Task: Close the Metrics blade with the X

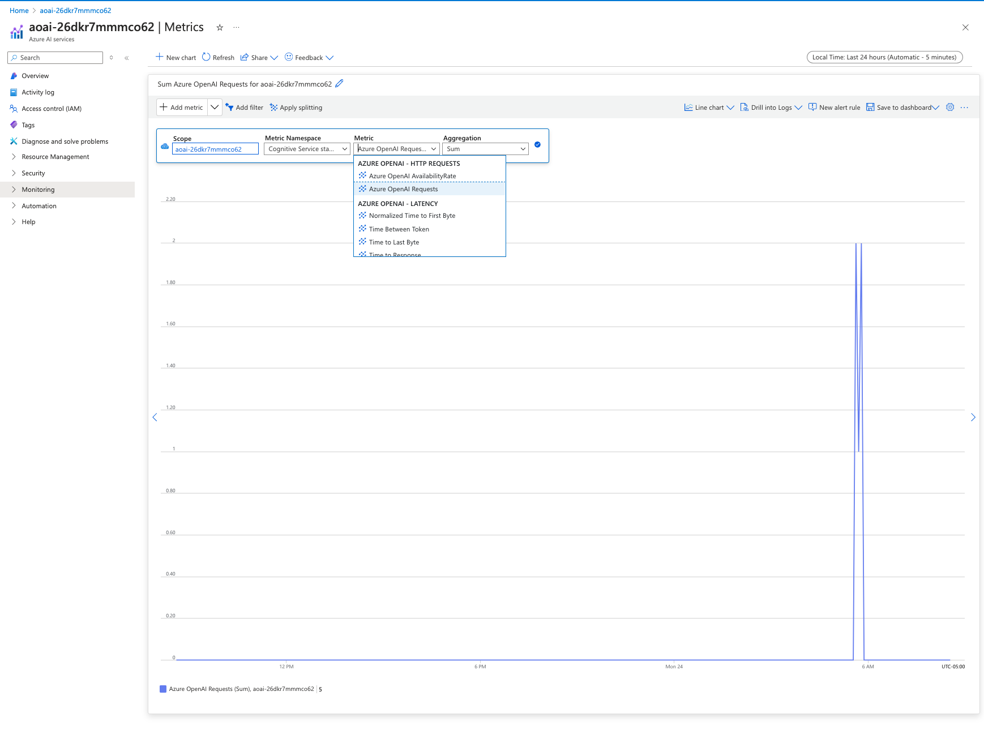Action: [965, 27]
